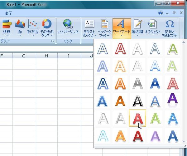
Task: Choose the solid orange bevel WordArt style
Action: click(120, 101)
